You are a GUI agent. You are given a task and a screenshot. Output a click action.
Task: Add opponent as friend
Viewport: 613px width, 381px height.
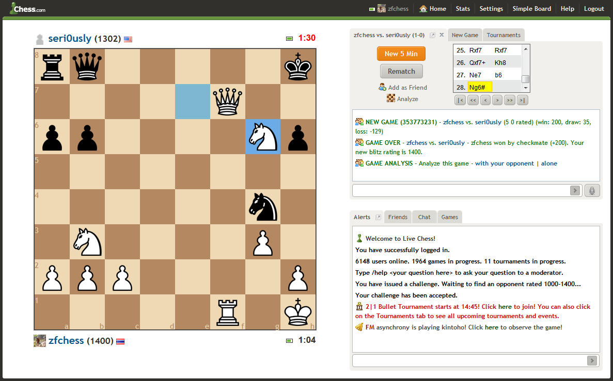coord(403,88)
